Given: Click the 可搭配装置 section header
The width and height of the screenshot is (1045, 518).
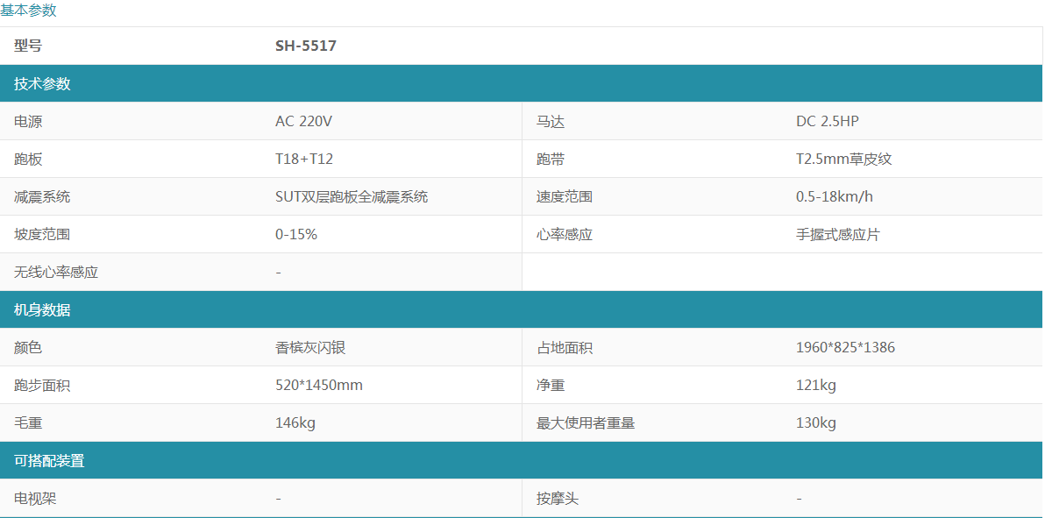Looking at the screenshot, I should pos(49,461).
